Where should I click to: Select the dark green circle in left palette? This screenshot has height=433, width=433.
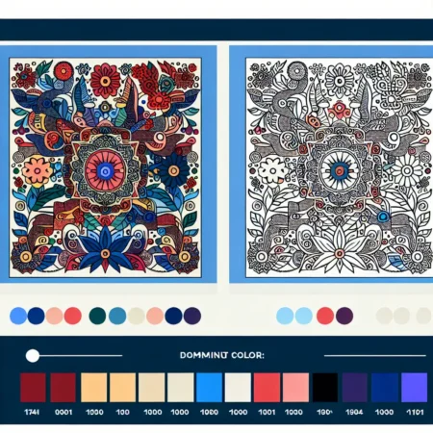click(97, 316)
